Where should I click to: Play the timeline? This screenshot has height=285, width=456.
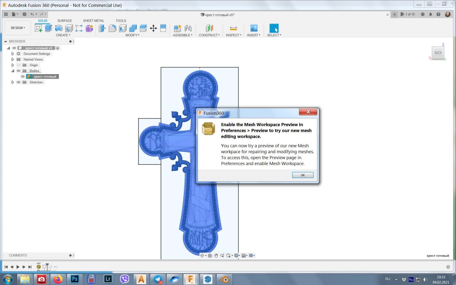coord(18,267)
